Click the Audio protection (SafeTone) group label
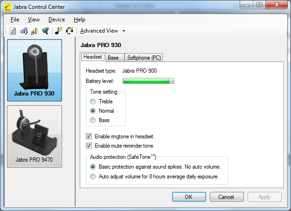This screenshot has height=211, width=291. click(123, 157)
